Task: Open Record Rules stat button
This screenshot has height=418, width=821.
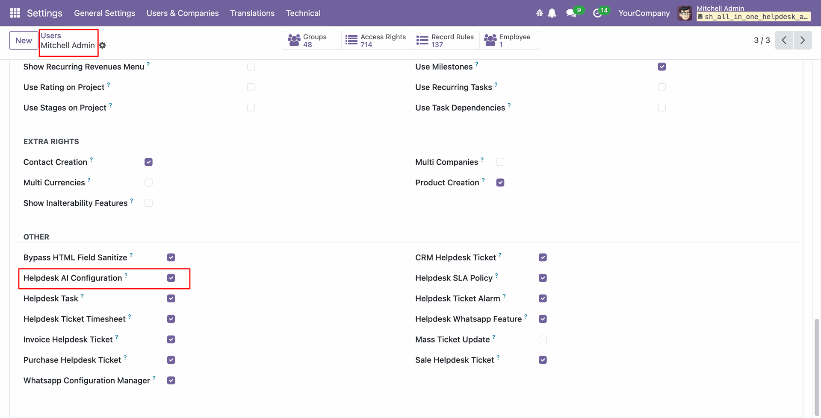Action: pos(446,40)
